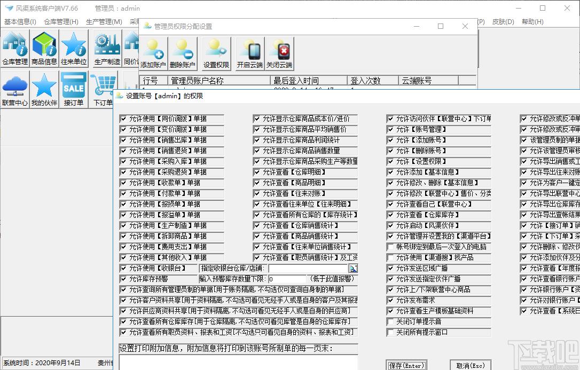Image resolution: width=580 pixels, height=370 pixels.
Task: Click the 取消(Esc) button
Action: click(x=471, y=366)
